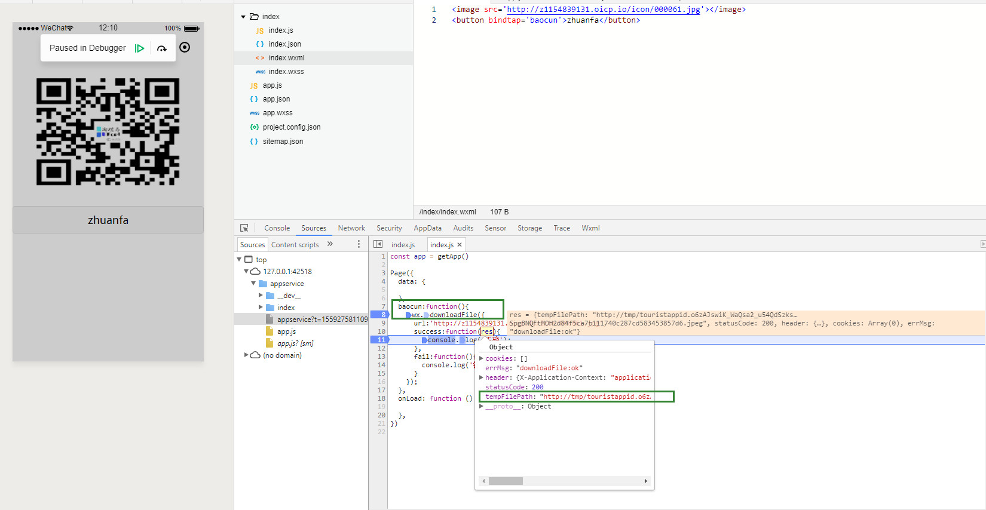
Task: Expand the __dev__ folder
Action: (x=261, y=295)
